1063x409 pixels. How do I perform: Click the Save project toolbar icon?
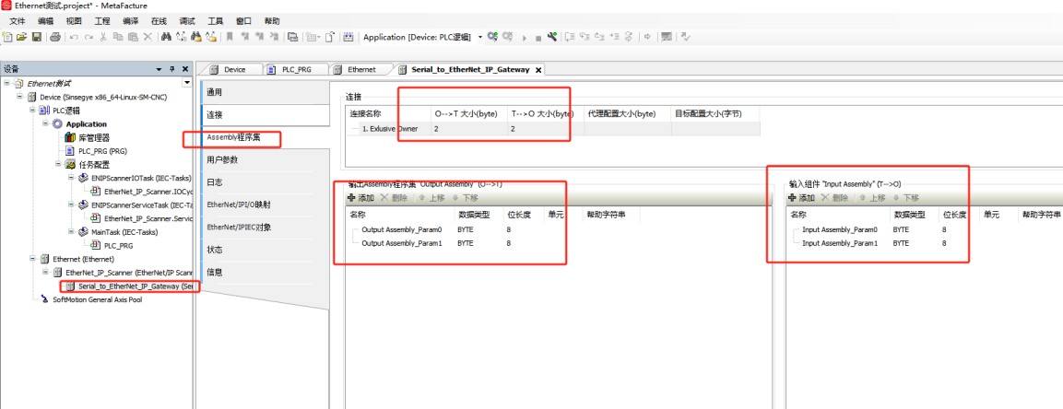[x=37, y=37]
